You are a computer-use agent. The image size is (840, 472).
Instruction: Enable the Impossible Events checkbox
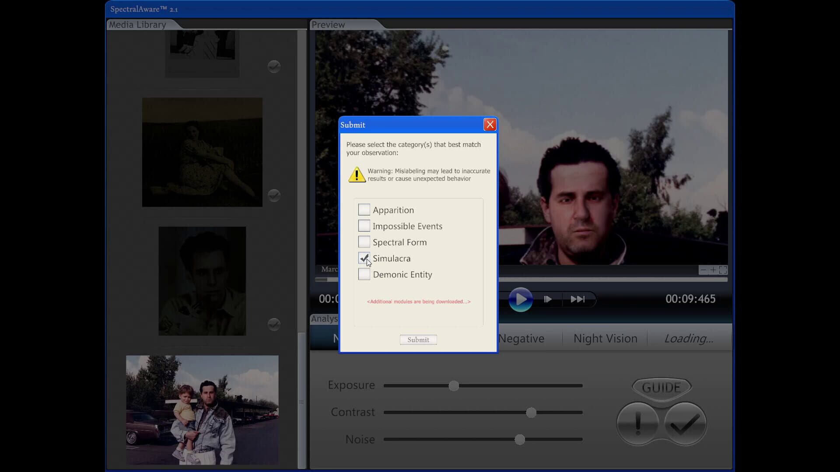pos(364,226)
